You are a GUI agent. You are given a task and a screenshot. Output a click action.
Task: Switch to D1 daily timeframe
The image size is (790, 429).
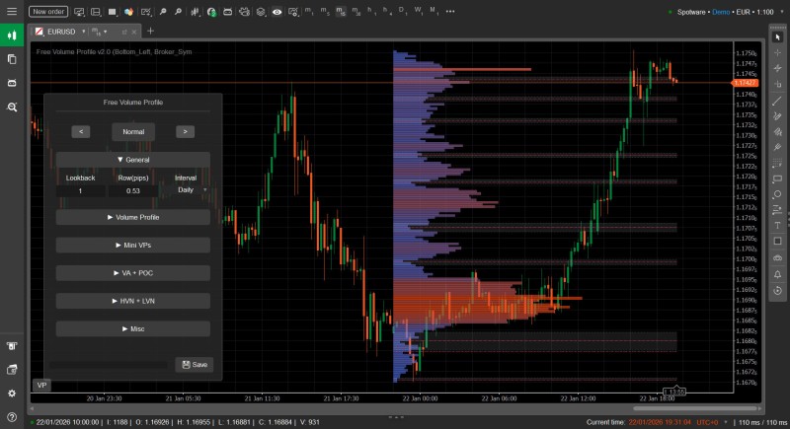coord(402,11)
